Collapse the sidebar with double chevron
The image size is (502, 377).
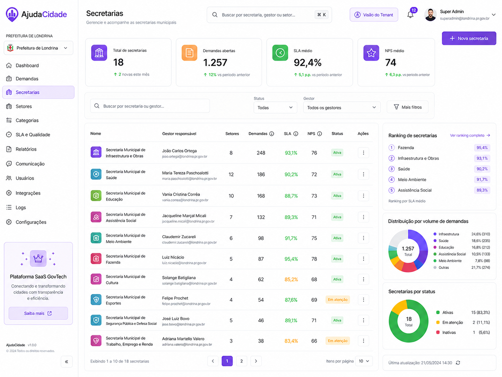pos(67,362)
